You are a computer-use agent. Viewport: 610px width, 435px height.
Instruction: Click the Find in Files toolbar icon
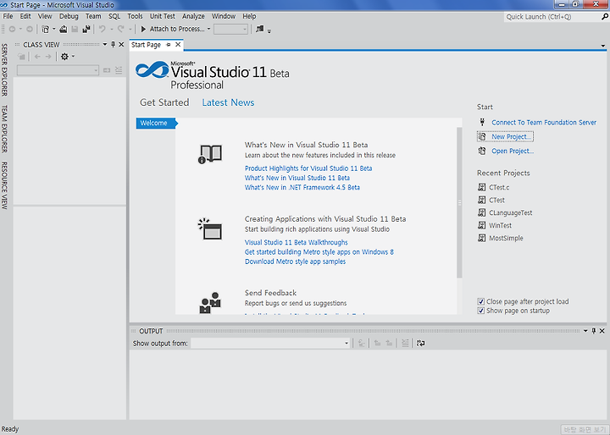[x=259, y=29]
